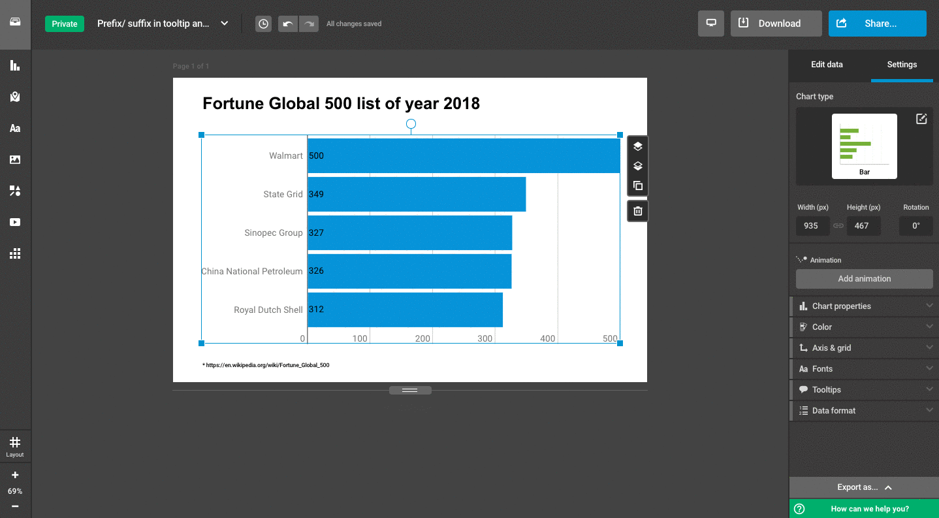Click the page resize handle below canvas

tap(410, 390)
